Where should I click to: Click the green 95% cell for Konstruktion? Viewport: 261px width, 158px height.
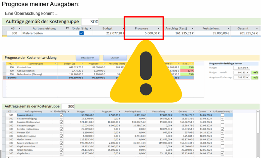click(187, 67)
